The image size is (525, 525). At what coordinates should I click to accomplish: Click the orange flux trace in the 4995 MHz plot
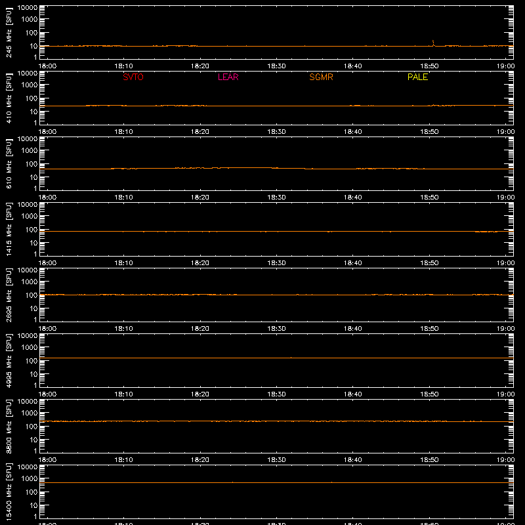pyautogui.click(x=276, y=358)
